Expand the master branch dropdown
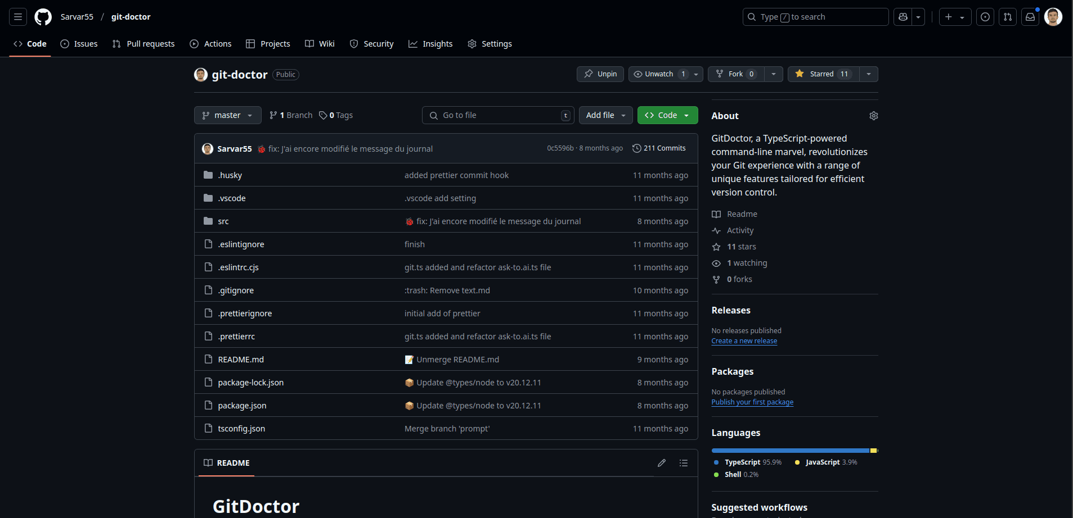Viewport: 1073px width, 518px height. 227,115
